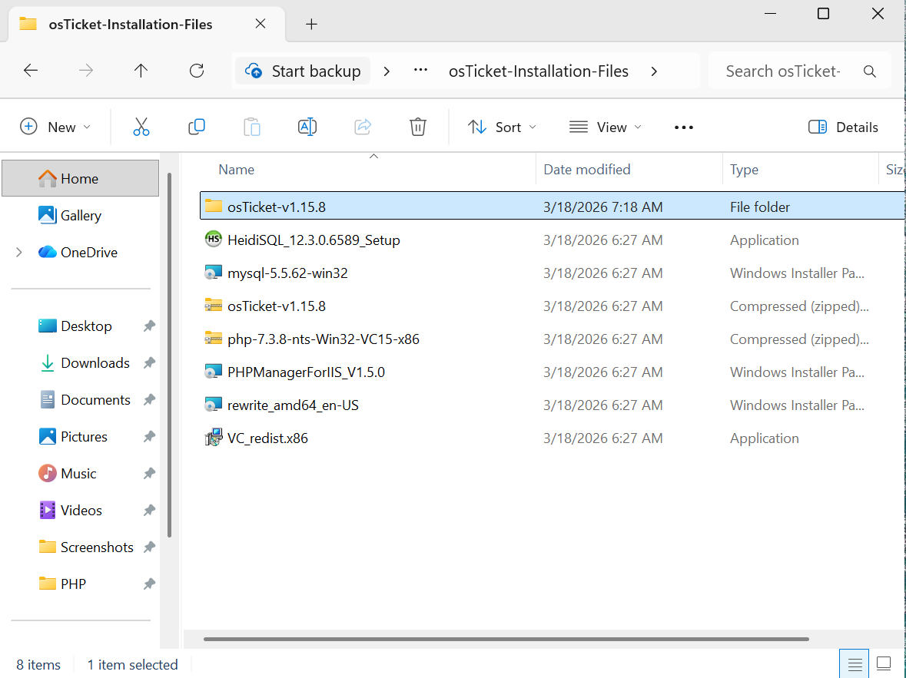Select PHPManagerForIIS_V1.5.0 file name
Viewport: 906px width, 678px height.
click(x=307, y=372)
